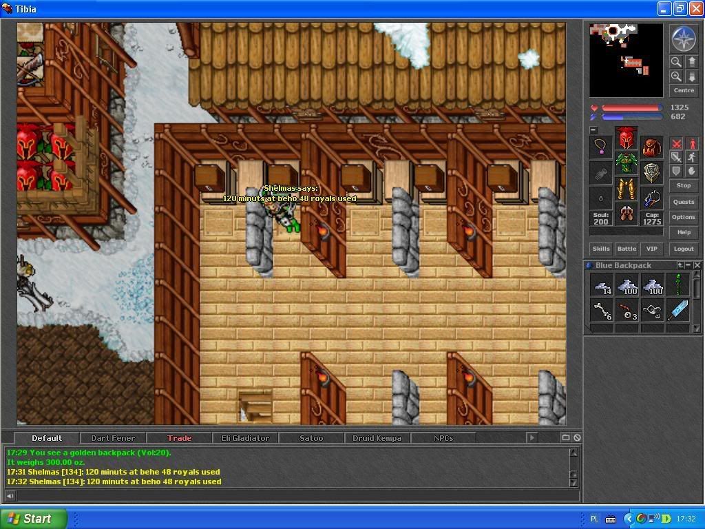The height and width of the screenshot is (529, 705).
Task: Select the eye item stack of 3
Action: (627, 311)
